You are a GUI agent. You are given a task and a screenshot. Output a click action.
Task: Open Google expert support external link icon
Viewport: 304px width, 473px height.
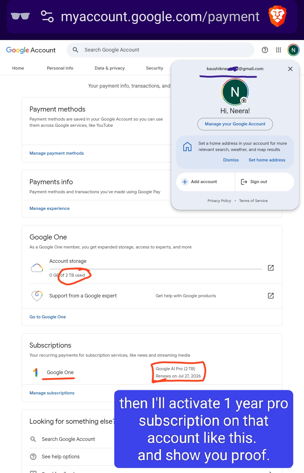(271, 296)
